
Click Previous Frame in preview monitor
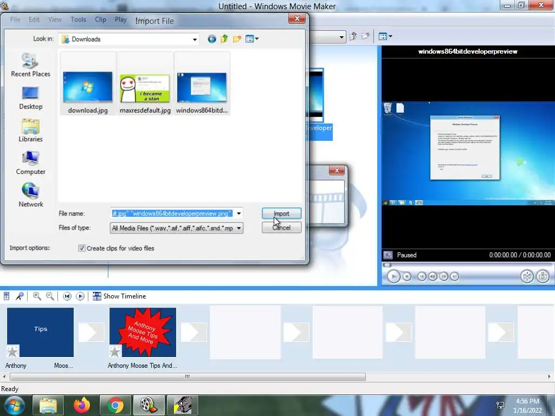click(x=433, y=276)
